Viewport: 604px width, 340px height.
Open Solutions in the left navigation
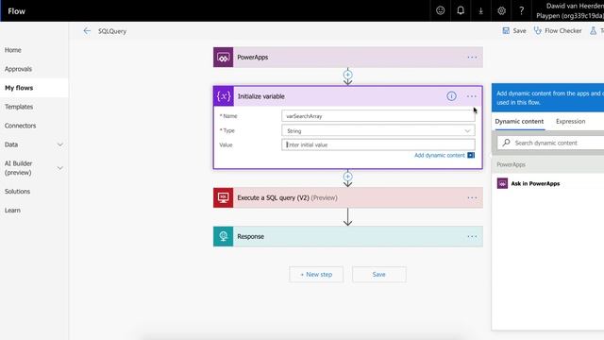[x=17, y=192]
